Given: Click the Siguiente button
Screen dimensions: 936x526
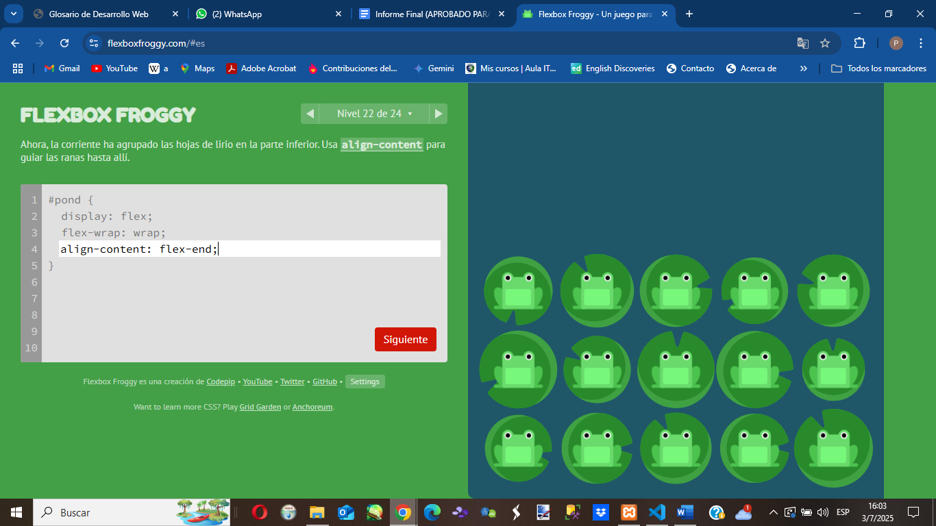Looking at the screenshot, I should (406, 340).
